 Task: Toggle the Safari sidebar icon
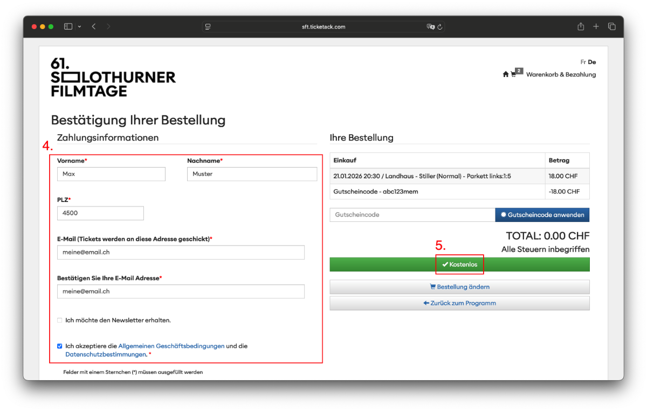(68, 26)
